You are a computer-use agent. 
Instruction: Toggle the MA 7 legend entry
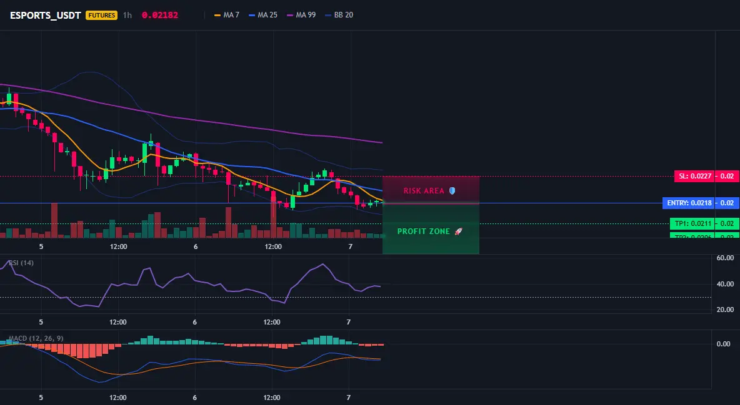pos(227,15)
